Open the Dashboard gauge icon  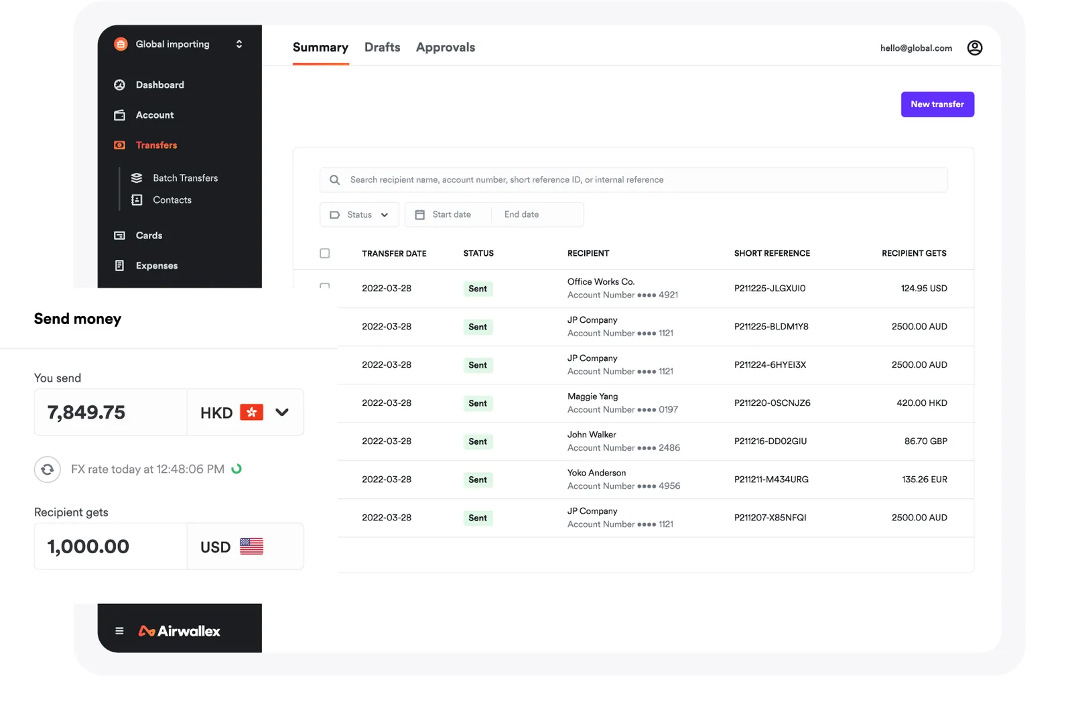[x=120, y=85]
